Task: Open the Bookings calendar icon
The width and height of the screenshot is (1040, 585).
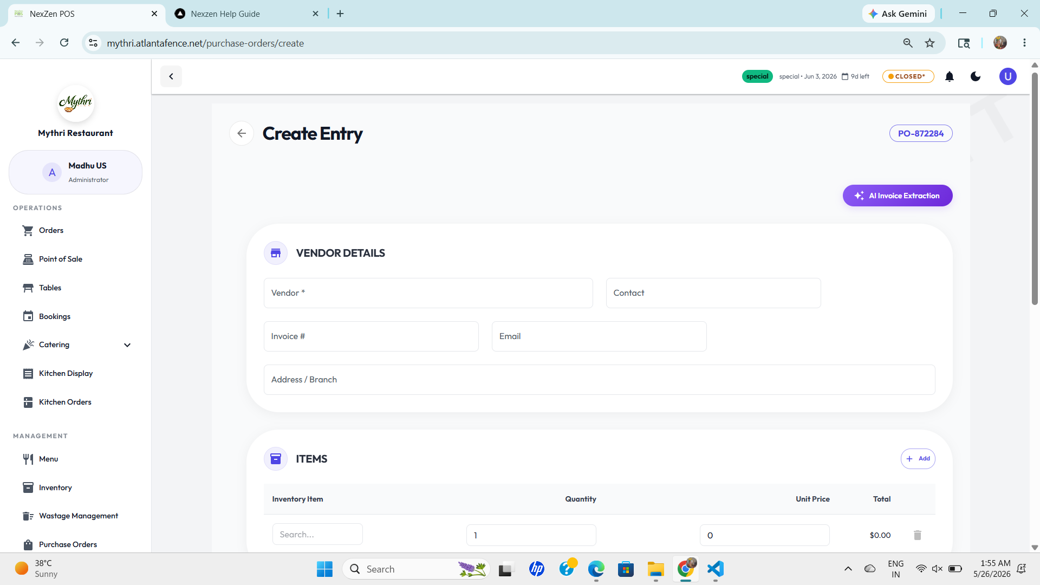Action: click(28, 316)
